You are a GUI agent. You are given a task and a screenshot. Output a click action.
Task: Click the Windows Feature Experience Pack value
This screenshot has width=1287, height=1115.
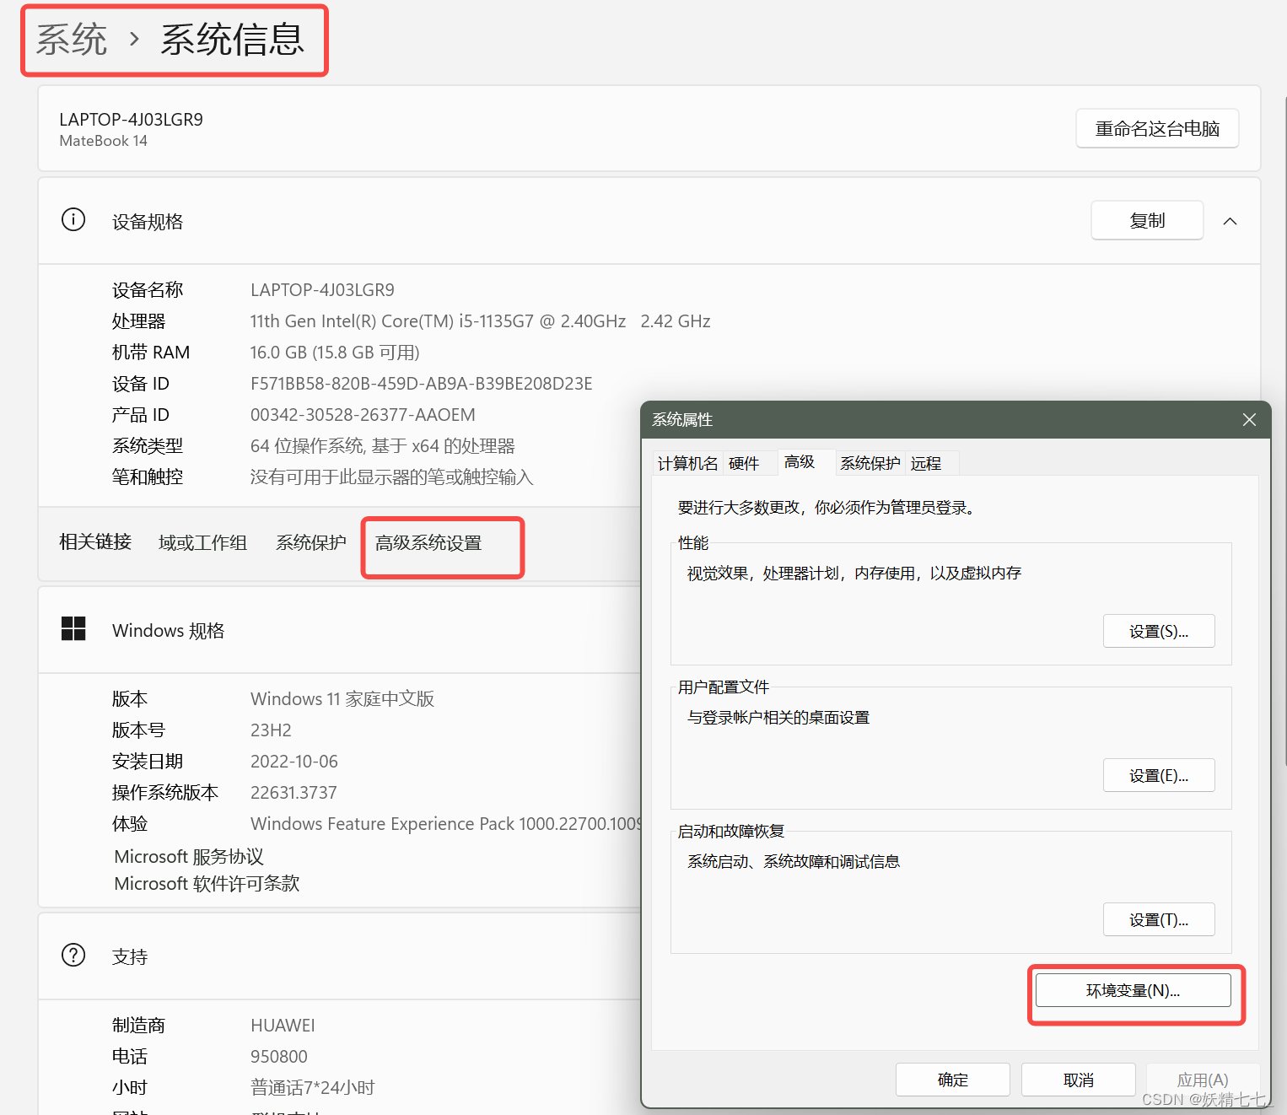[445, 824]
